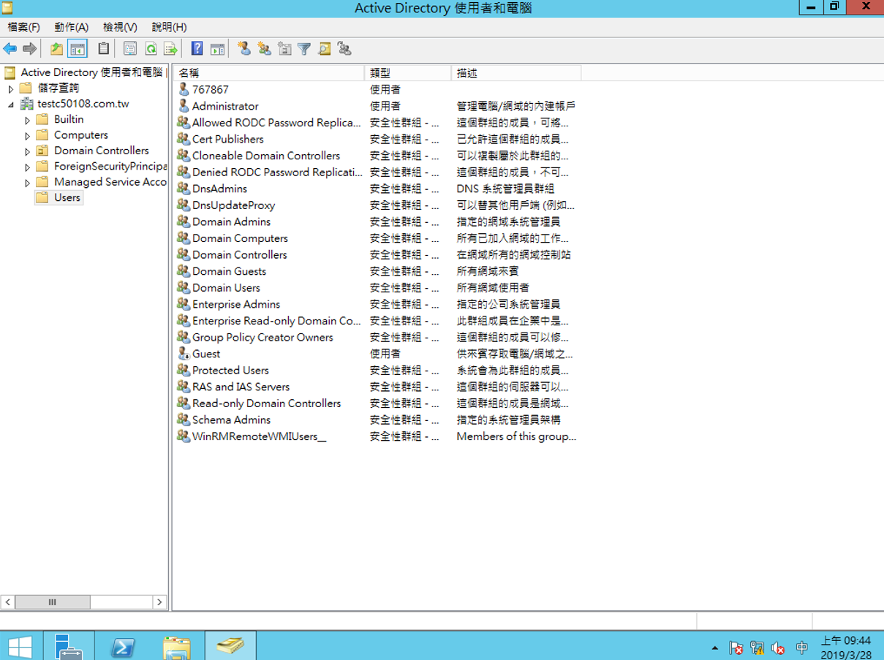Open Server Manager from taskbar
The width and height of the screenshot is (884, 660).
point(69,646)
